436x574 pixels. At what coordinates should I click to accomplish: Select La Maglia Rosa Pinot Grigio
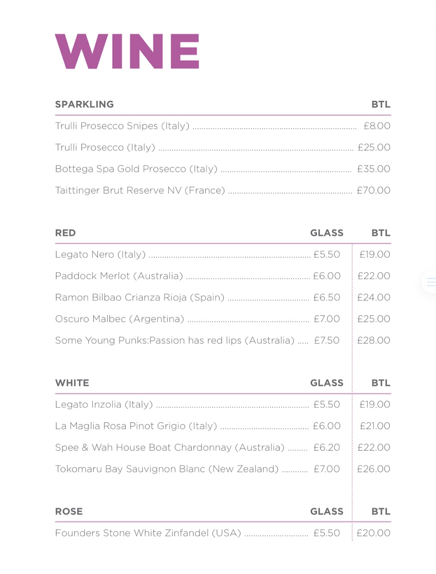tap(136, 426)
